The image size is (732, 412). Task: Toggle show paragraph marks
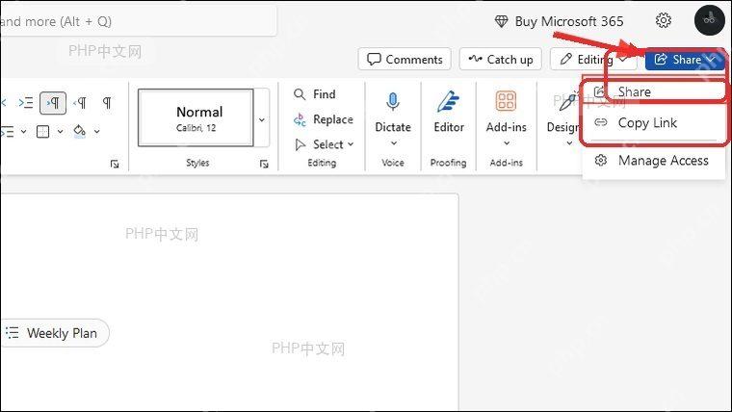107,103
